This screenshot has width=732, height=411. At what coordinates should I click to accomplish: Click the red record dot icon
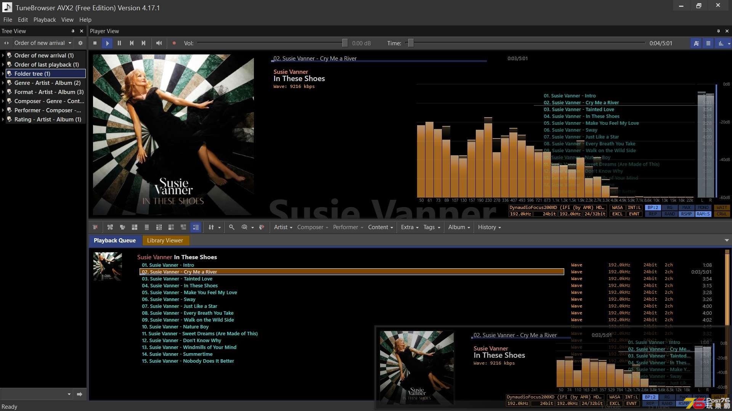pos(174,43)
